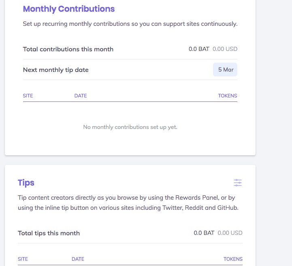The height and width of the screenshot is (266, 292).
Task: Click SITE column header under Monthly Contributions
Action: (x=28, y=96)
